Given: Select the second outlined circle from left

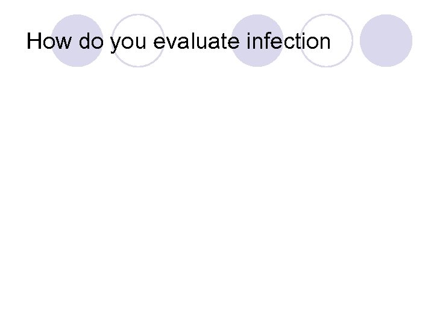Looking at the screenshot, I should point(326,40).
